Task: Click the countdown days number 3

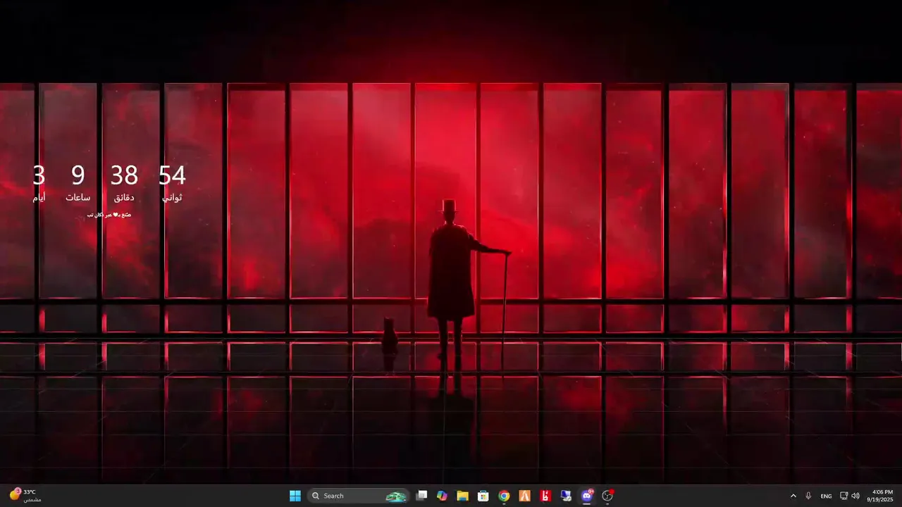Action: [39, 175]
